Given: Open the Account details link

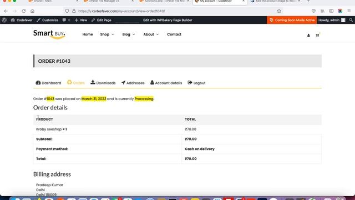Looking at the screenshot, I should [166, 83].
